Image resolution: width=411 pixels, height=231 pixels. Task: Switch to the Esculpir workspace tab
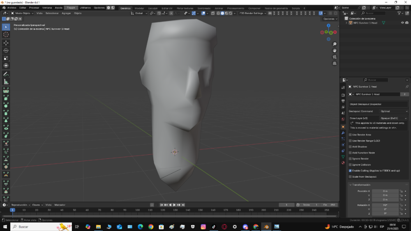coord(152,8)
